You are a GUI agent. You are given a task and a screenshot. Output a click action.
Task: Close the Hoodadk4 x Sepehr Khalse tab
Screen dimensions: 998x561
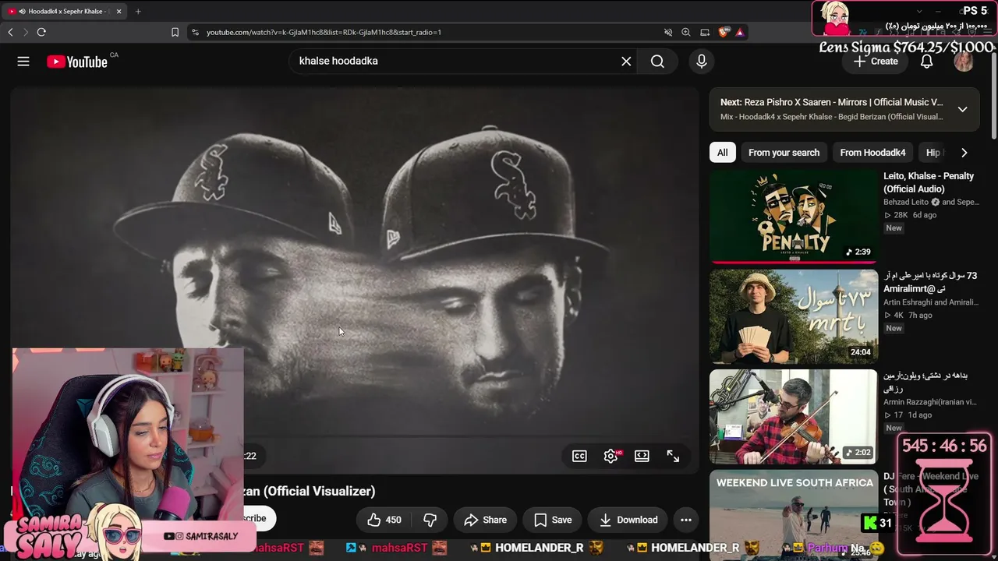coord(119,12)
